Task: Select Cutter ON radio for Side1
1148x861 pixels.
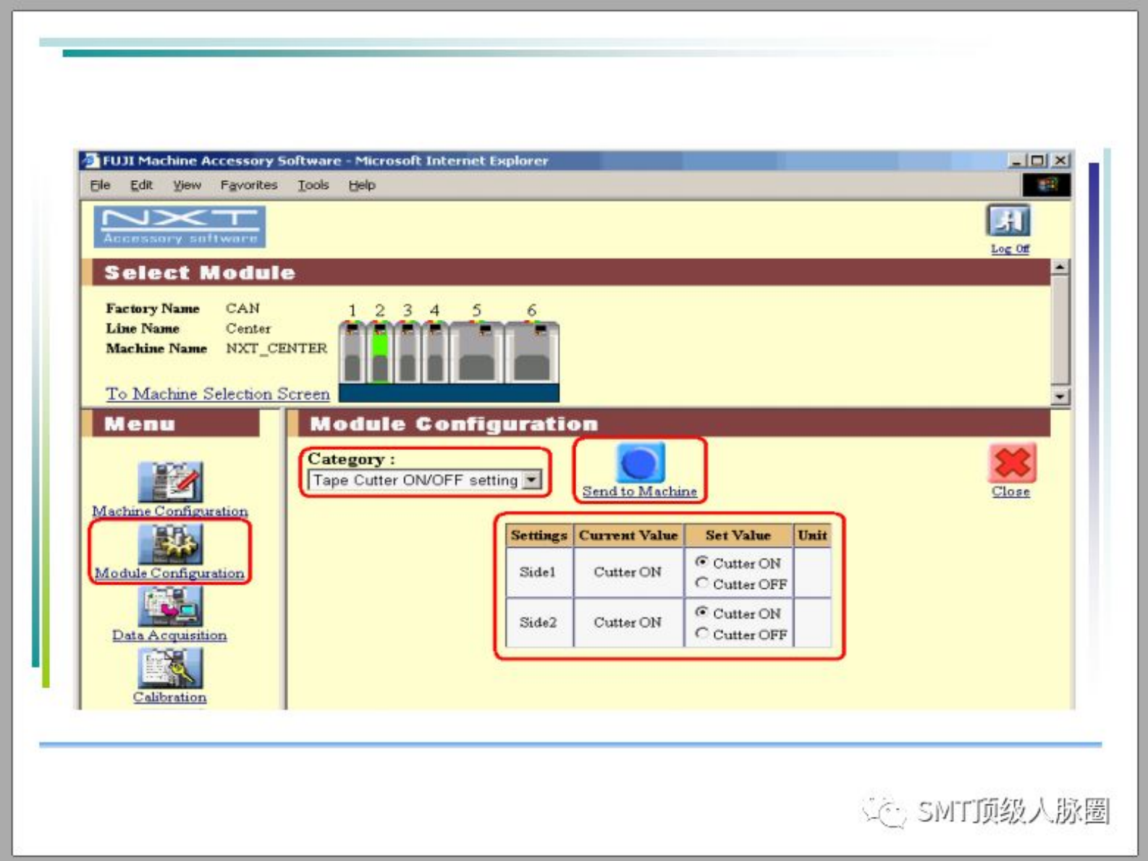Action: [701, 561]
